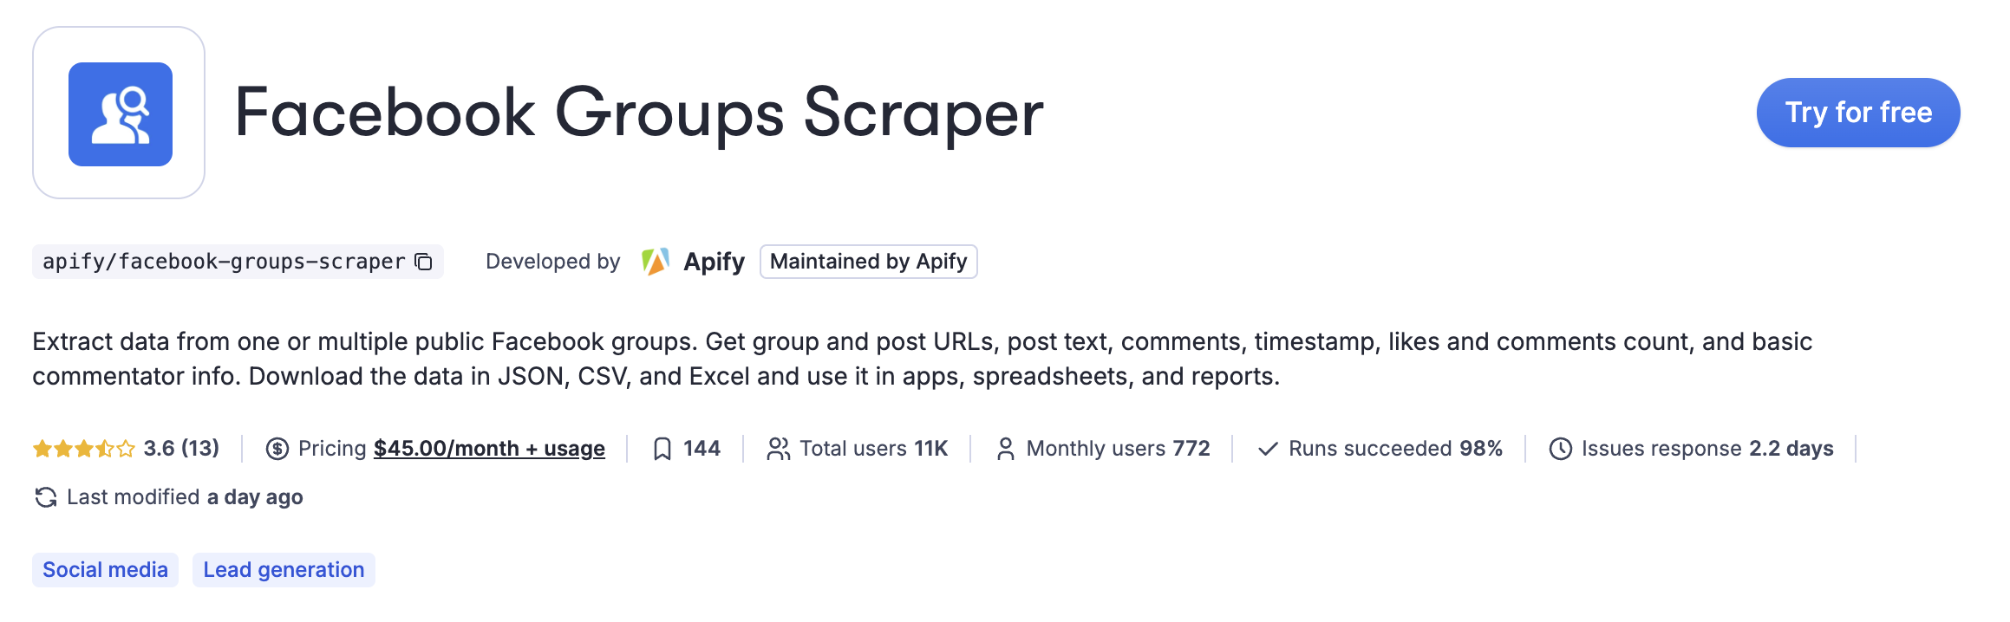The image size is (2010, 622).
Task: Click the 3.6 (13) rating text
Action: (181, 449)
